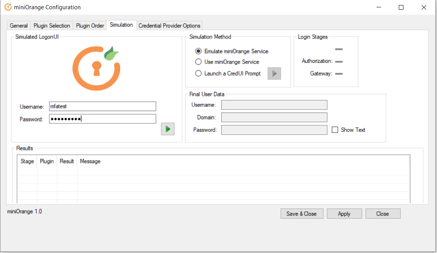Screen dimensions: 437x253
Task: Go to the Plugin Order tab
Action: 90,25
